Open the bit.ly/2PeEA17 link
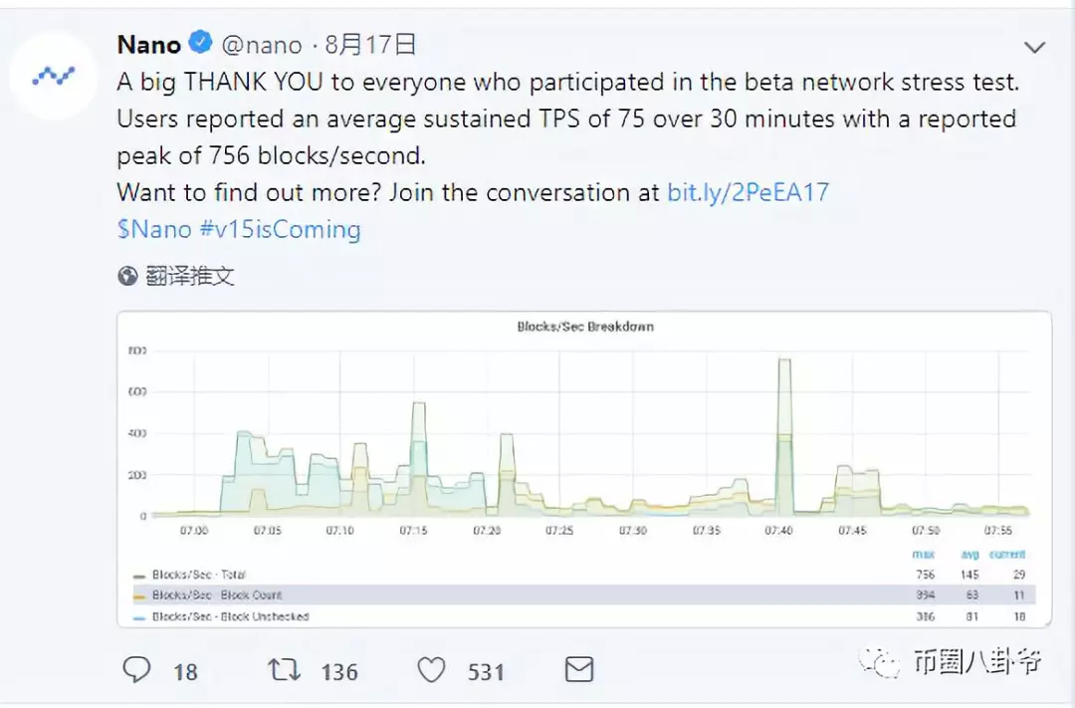 click(748, 192)
